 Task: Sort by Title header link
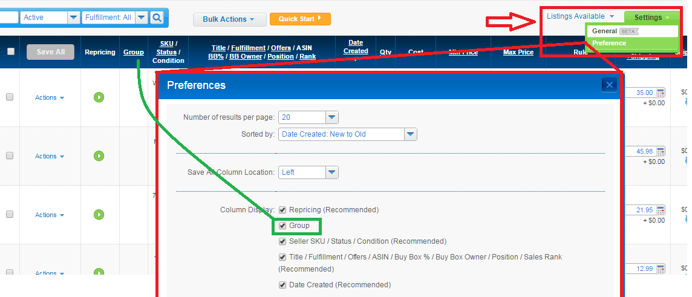click(x=218, y=48)
